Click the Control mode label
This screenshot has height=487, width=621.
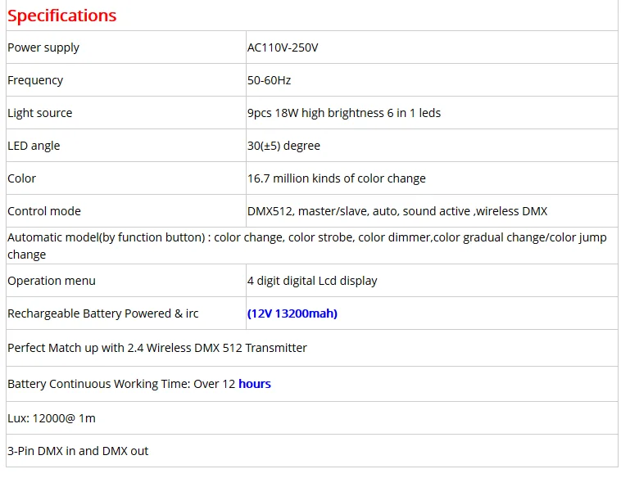pyautogui.click(x=44, y=211)
